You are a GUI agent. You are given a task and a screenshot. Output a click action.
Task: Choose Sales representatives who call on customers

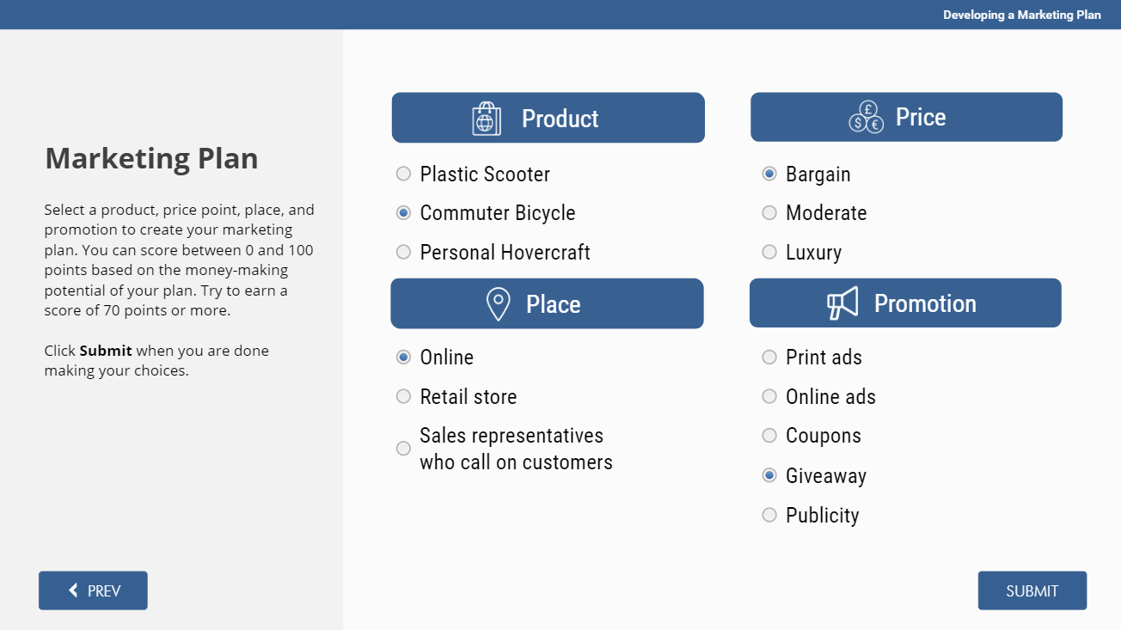pyautogui.click(x=403, y=449)
